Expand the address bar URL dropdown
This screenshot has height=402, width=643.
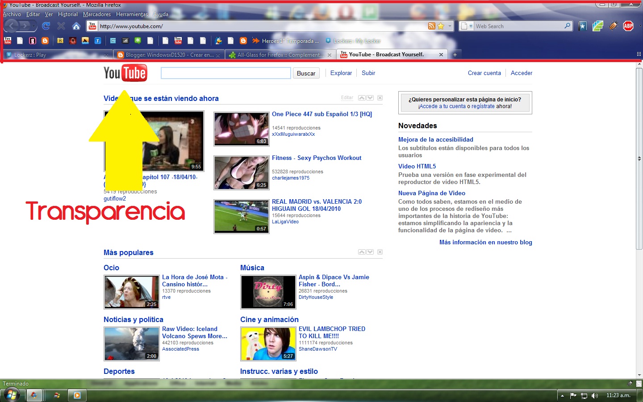(x=450, y=26)
